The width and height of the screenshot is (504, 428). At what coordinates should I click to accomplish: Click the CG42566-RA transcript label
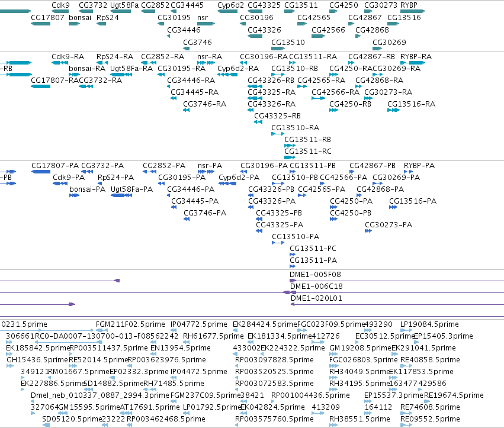336,92
